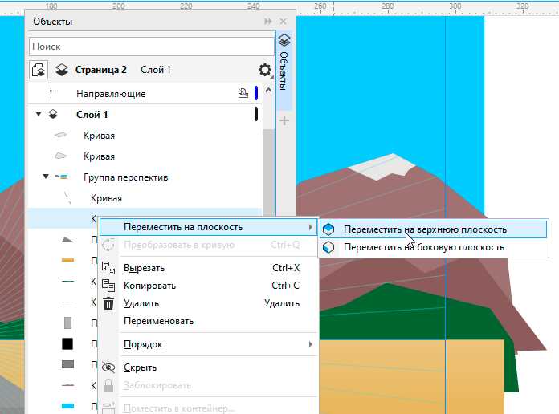Screen dimensions: 559x414
Task: Click the trash icon beside Удалить
Action: pos(108,303)
